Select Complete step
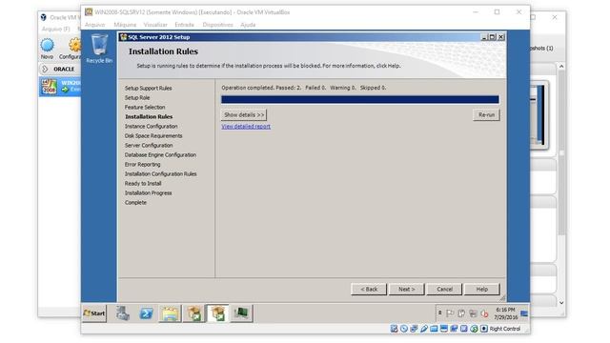The height and width of the screenshot is (343, 610). tap(135, 203)
